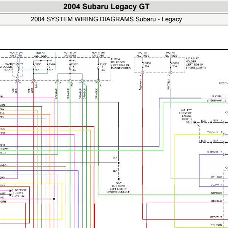This screenshot has height=228, width=228.
Task: Click the "LT GRN/WHT" wire label
Action: coord(214,100)
